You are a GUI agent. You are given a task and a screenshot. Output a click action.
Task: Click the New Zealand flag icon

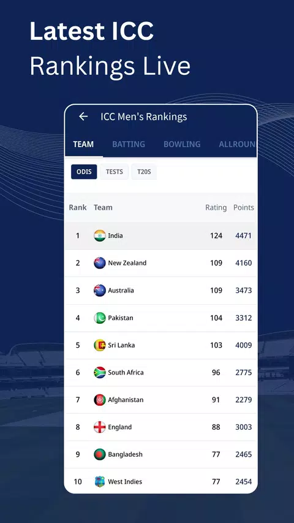[100, 263]
